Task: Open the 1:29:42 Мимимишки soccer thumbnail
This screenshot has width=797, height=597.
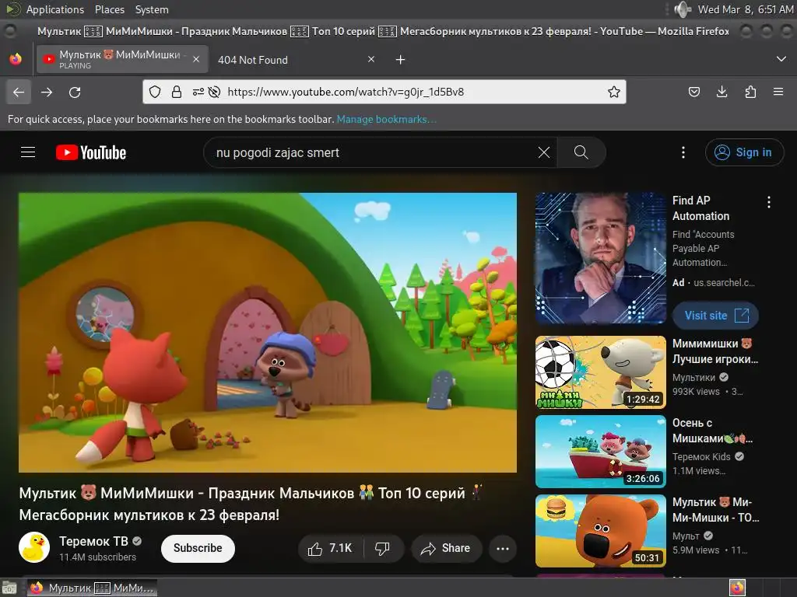Action: tap(601, 372)
